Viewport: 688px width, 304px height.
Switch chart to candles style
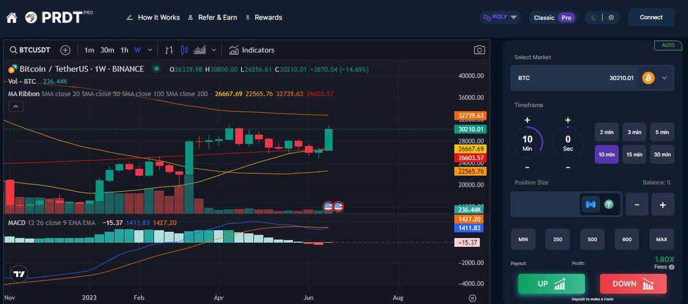184,50
